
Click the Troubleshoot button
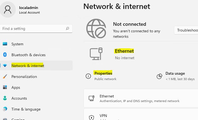pyautogui.click(x=186, y=30)
